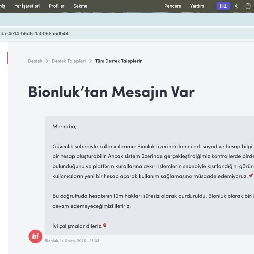Click the screen sharing status icon

point(223,6)
